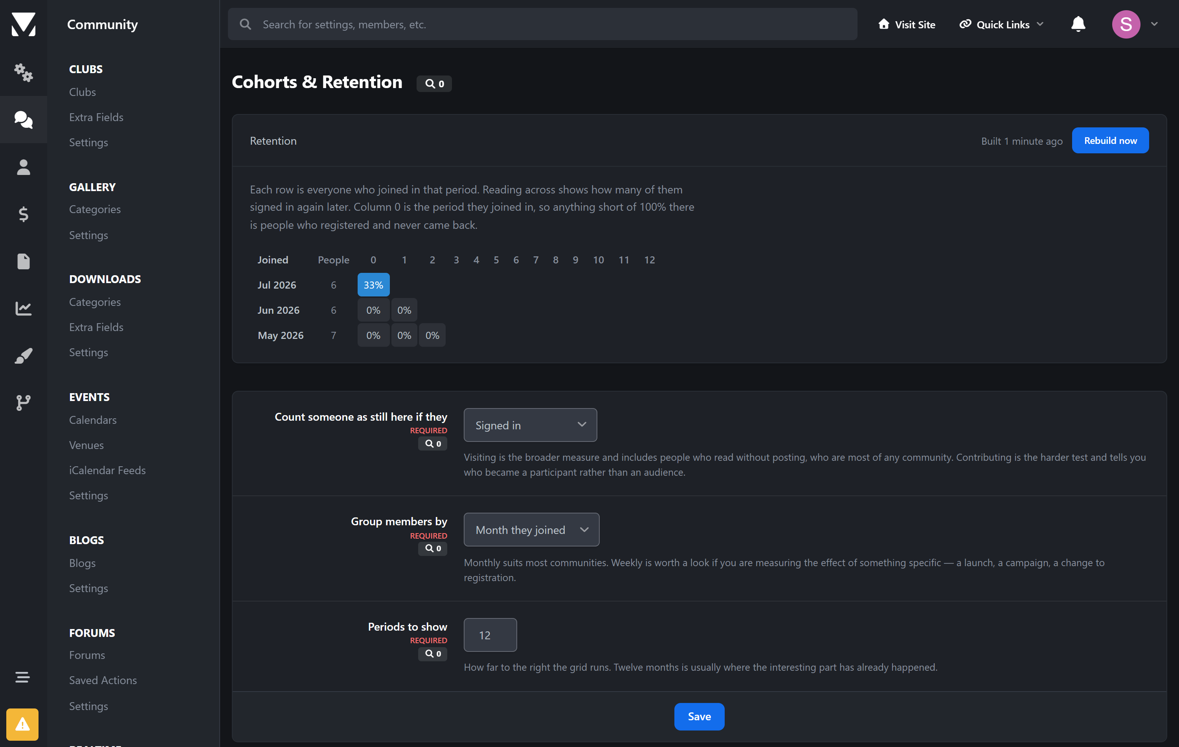The image size is (1179, 747).
Task: Open Venues under EVENTS
Action: pyautogui.click(x=86, y=445)
